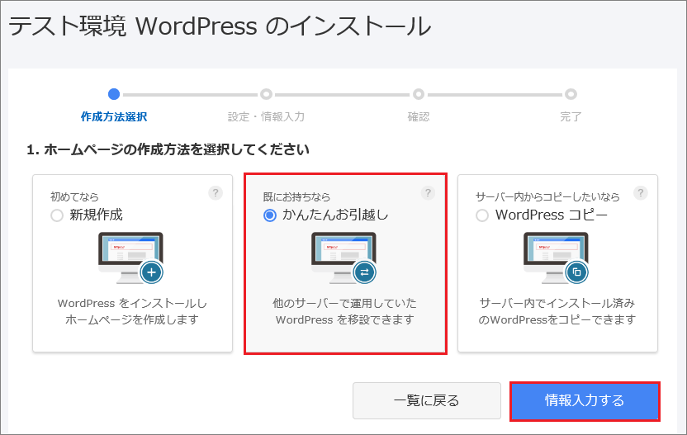Select the WordPress コピー radio button
This screenshot has height=435, width=687.
tap(482, 215)
